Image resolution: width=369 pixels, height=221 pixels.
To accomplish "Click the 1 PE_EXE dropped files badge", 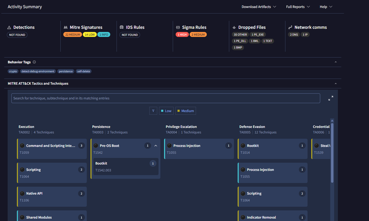I will point(258,35).
